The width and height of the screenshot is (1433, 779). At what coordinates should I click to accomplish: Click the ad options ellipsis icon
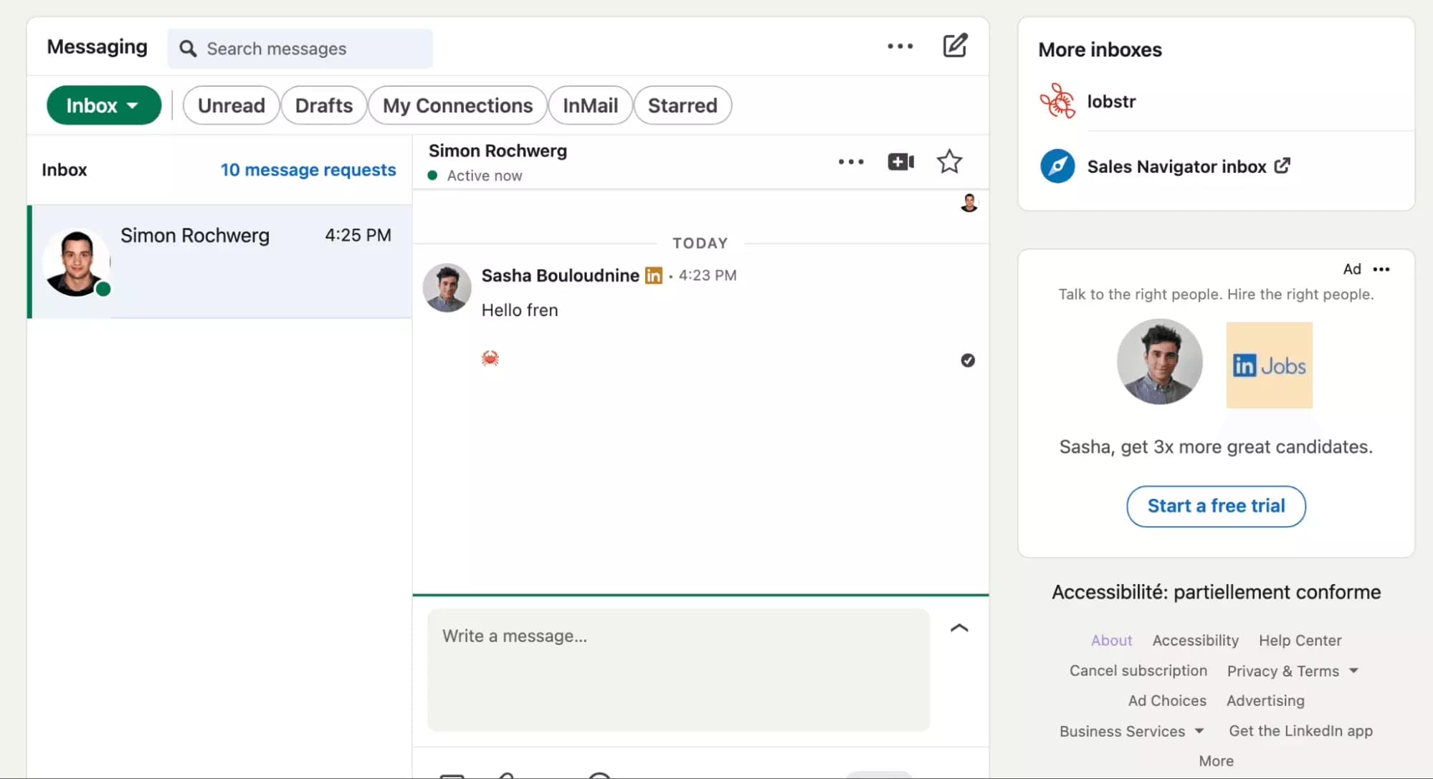pos(1382,269)
